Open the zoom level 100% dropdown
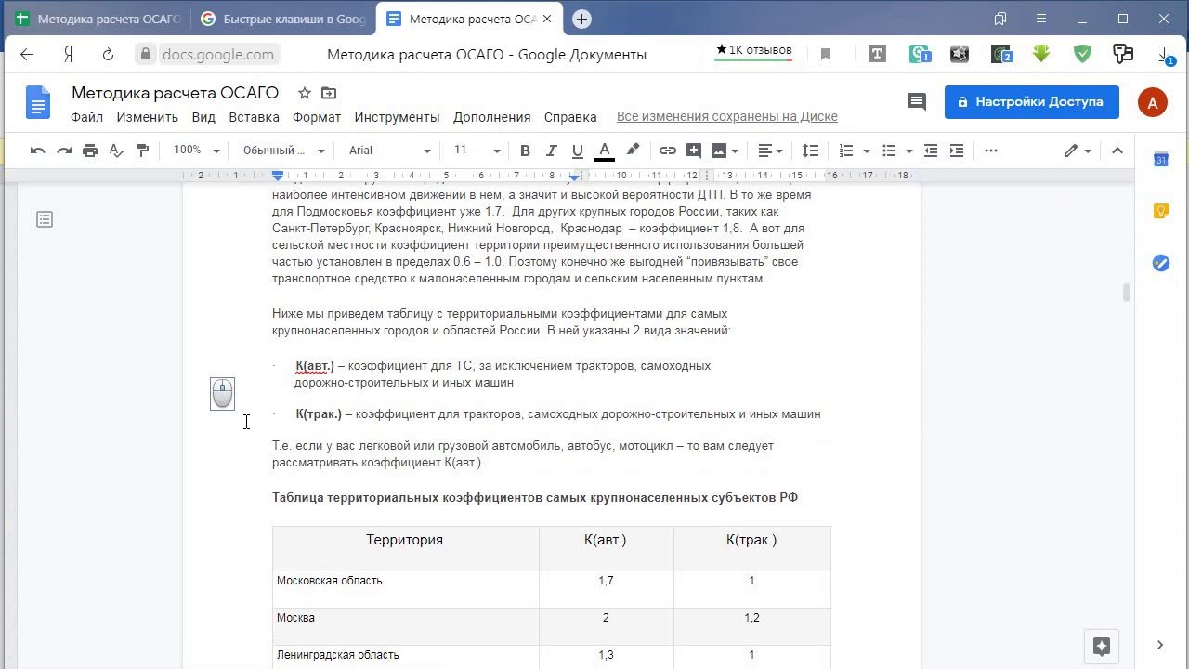The width and height of the screenshot is (1189, 669). (x=196, y=151)
